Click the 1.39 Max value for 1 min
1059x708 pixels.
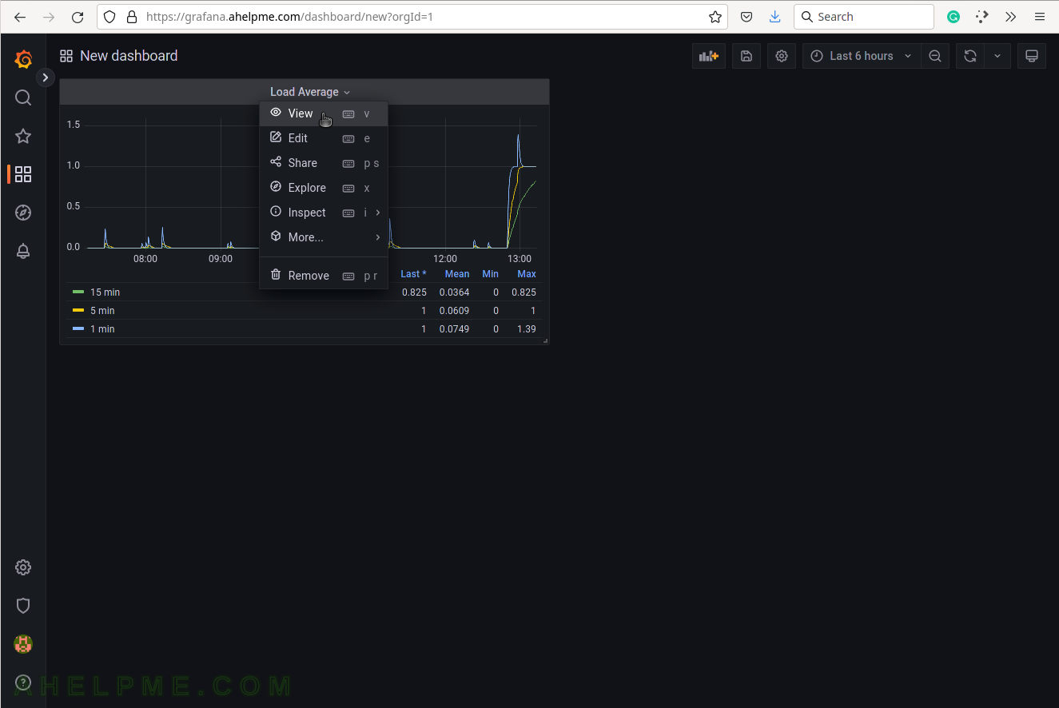pos(527,329)
